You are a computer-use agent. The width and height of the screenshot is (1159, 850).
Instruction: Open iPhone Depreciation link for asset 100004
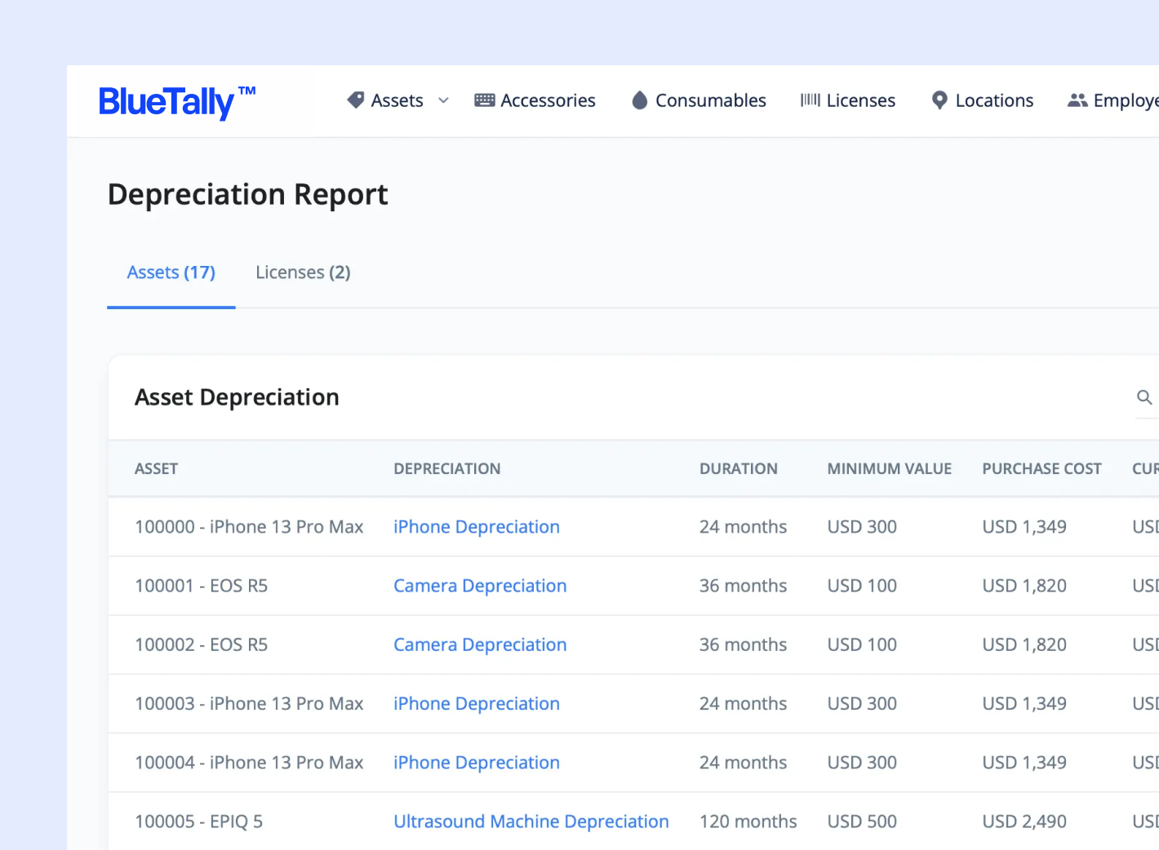click(477, 763)
